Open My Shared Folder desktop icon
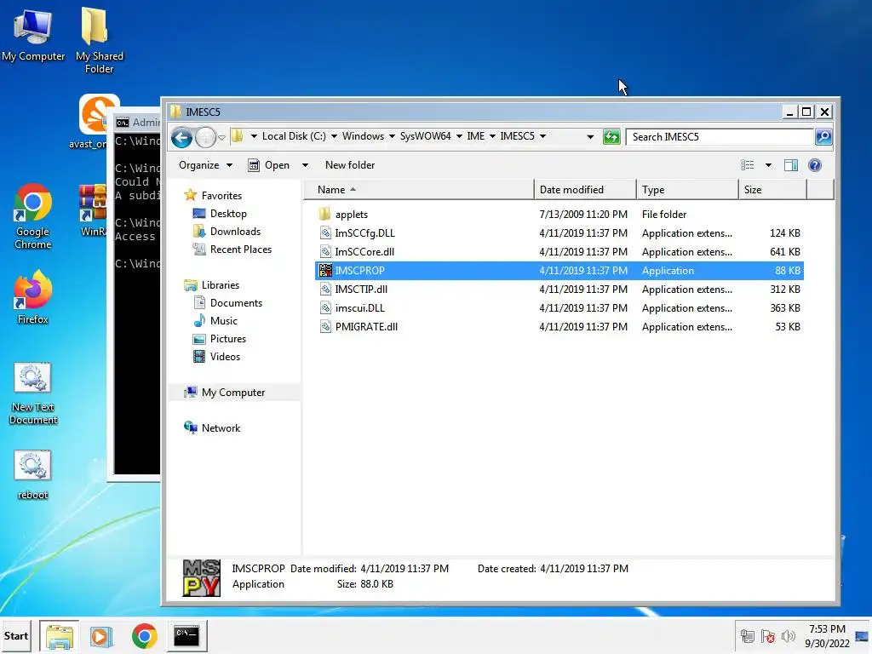Screen dimensions: 872x654 pyautogui.click(x=99, y=40)
